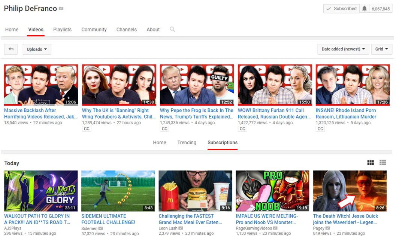Click verified badge next to Philip DeFranco
396x243 pixels.
[61, 9]
